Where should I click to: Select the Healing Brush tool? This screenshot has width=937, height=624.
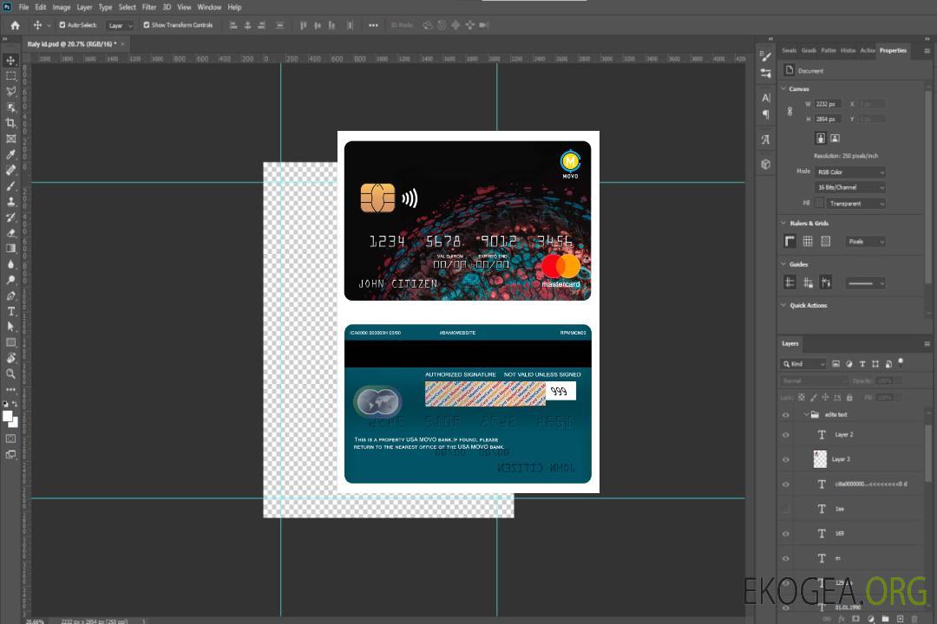point(10,170)
